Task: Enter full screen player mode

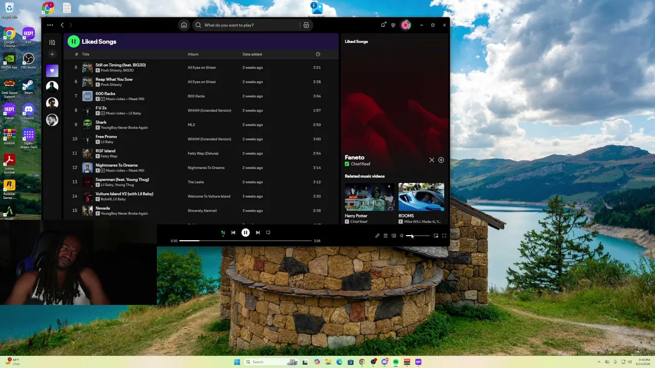Action: [x=444, y=236]
